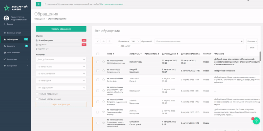Image resolution: width=263 pixels, height=131 pixels.
Task: Click the search by number or topic field
Action: pyautogui.click(x=198, y=41)
